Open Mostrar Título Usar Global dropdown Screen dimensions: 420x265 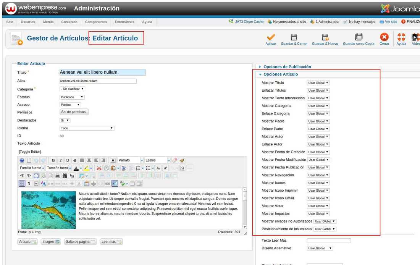pos(318,83)
